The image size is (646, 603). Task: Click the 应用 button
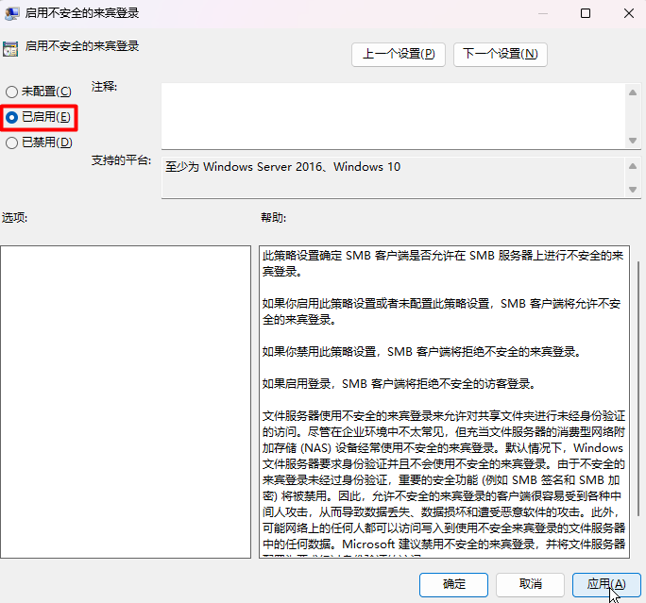click(605, 584)
